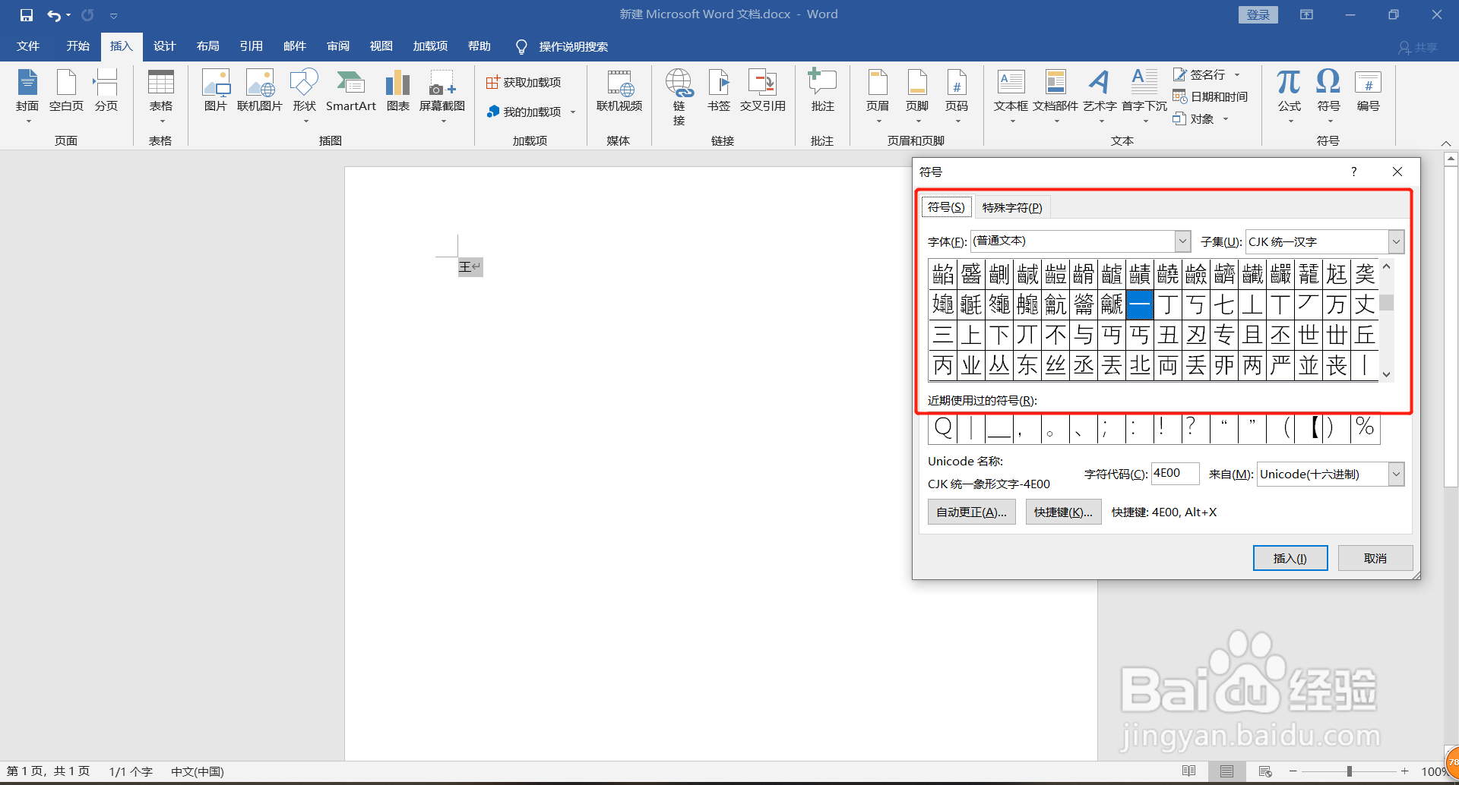1459x785 pixels.
Task: Expand the Signature Line (签名行) dropdown
Action: pos(1237,74)
